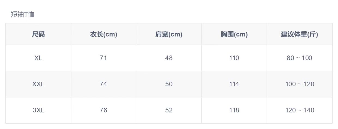Click shoulder width value 48

click(x=169, y=58)
